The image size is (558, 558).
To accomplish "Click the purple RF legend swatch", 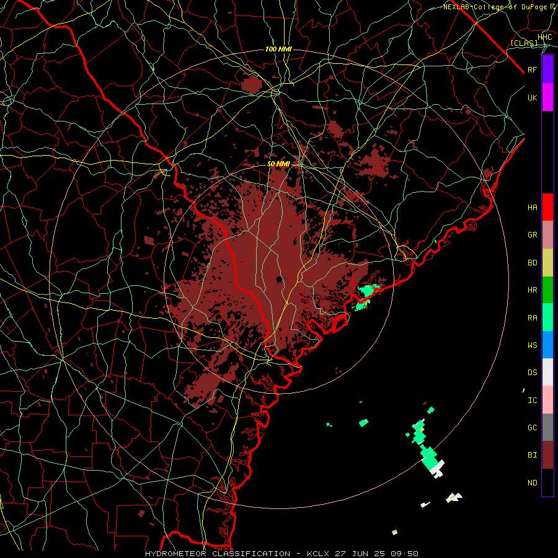I will click(x=547, y=69).
